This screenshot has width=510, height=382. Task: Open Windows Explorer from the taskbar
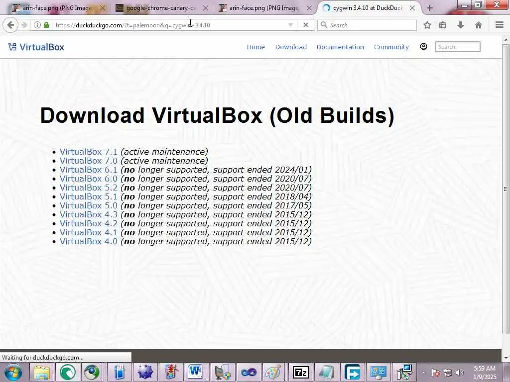tap(42, 372)
